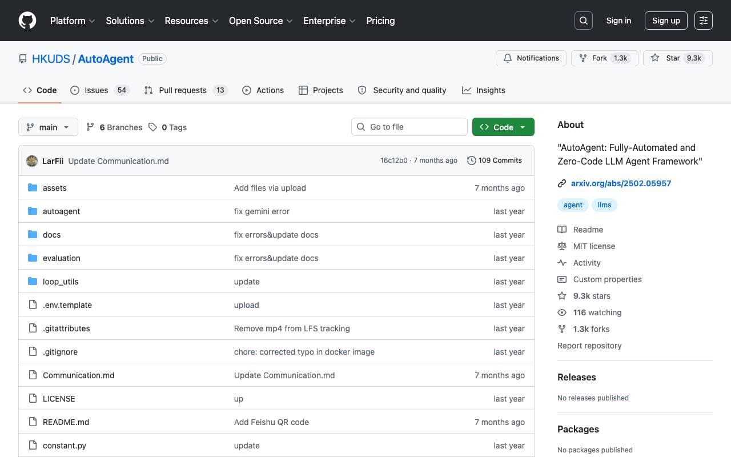
Task: Click the evaluation folder icon
Action: pyautogui.click(x=33, y=258)
